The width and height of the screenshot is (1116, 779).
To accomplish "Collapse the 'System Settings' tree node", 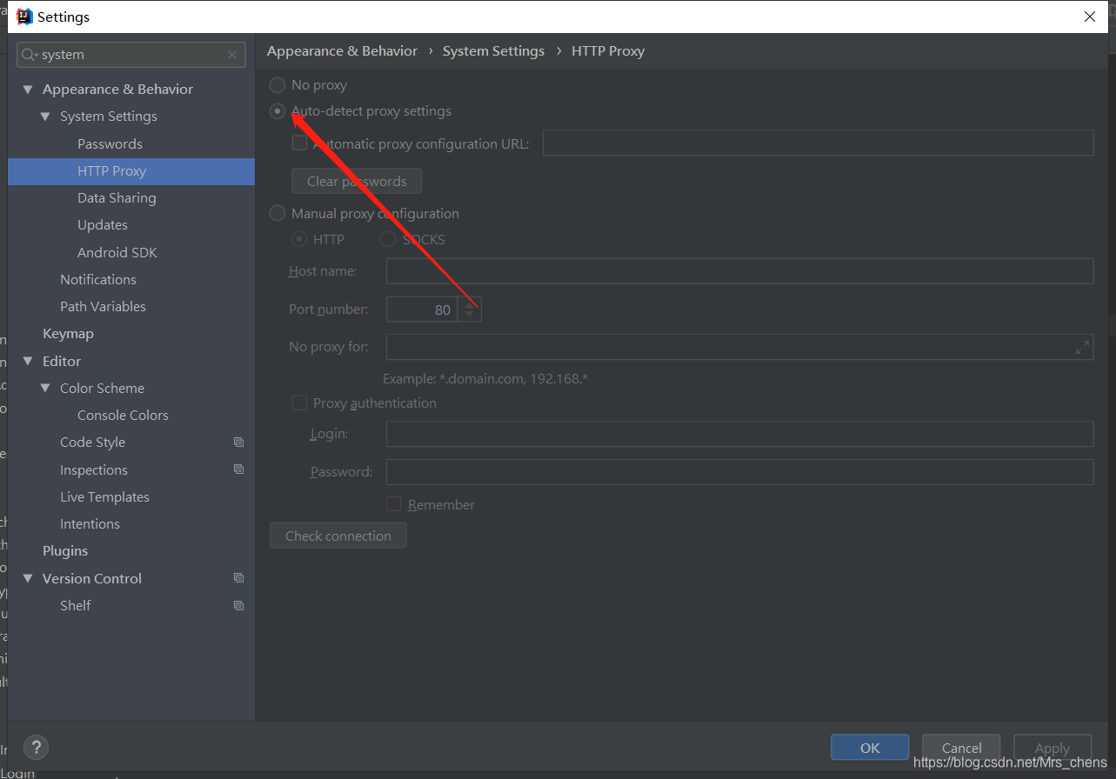I will coord(45,117).
